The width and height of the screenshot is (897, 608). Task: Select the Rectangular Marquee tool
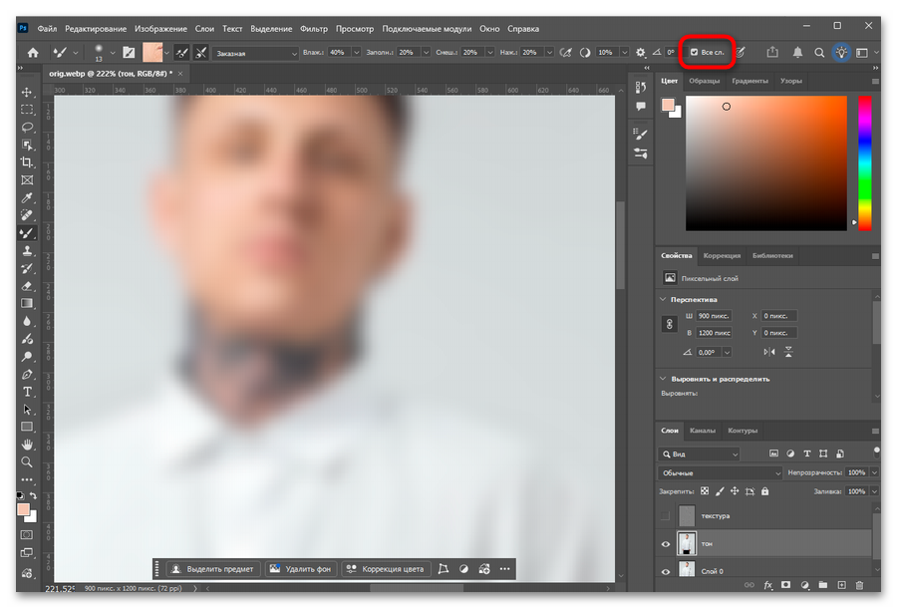coord(27,110)
